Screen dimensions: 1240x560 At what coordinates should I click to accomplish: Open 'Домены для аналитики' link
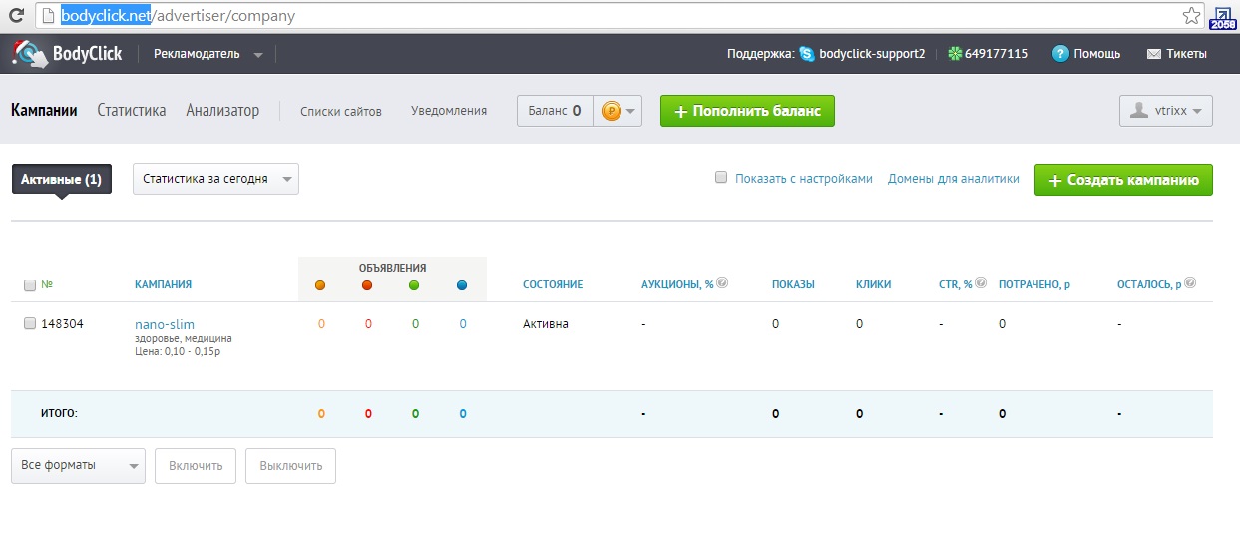click(x=954, y=179)
